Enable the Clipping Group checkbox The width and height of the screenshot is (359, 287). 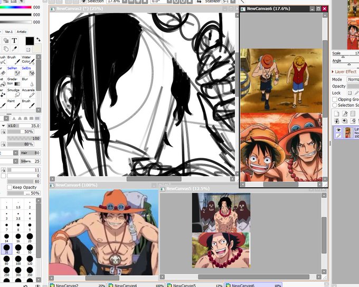(x=335, y=99)
